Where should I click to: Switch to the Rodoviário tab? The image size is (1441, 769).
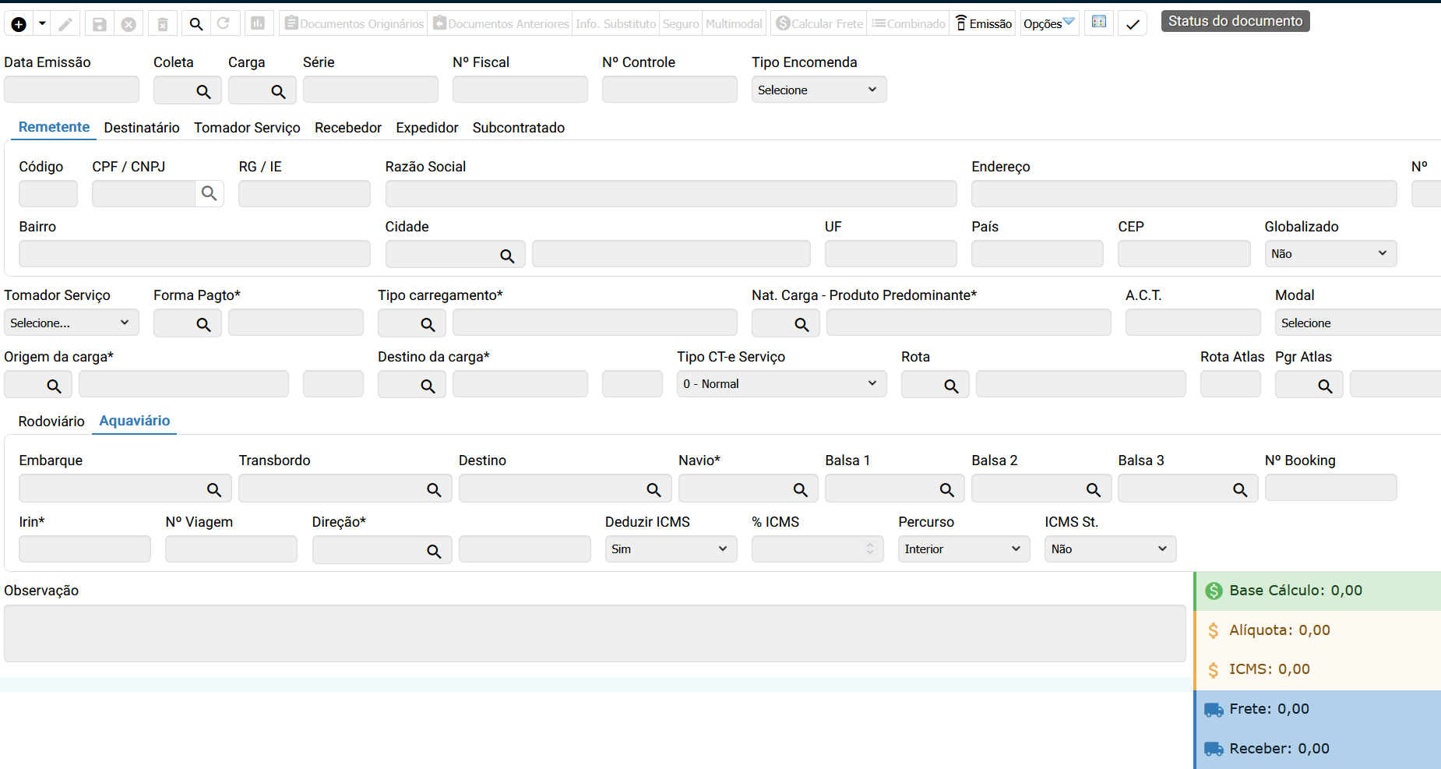click(51, 422)
